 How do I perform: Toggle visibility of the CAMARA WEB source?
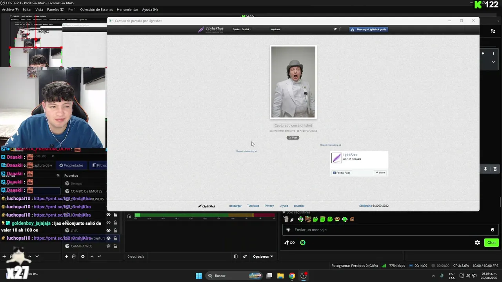109,246
